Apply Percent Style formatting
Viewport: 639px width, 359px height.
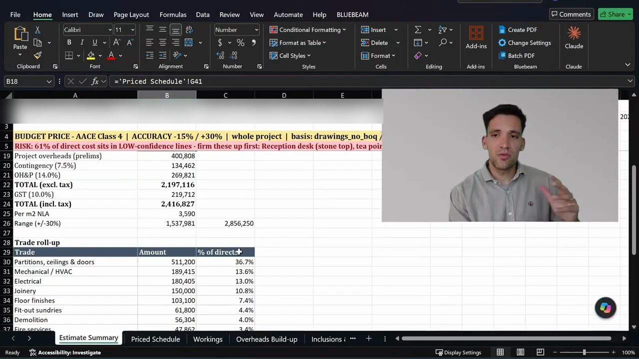(x=241, y=42)
